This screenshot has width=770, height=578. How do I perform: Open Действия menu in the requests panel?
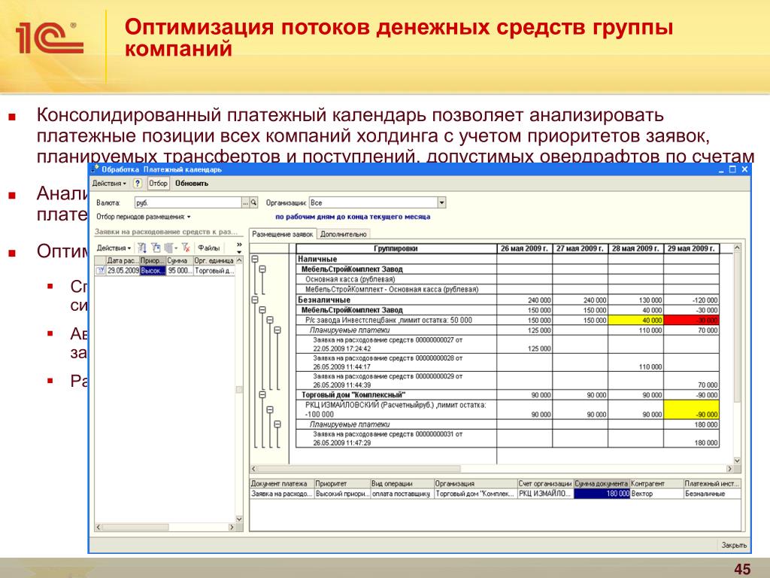[114, 248]
